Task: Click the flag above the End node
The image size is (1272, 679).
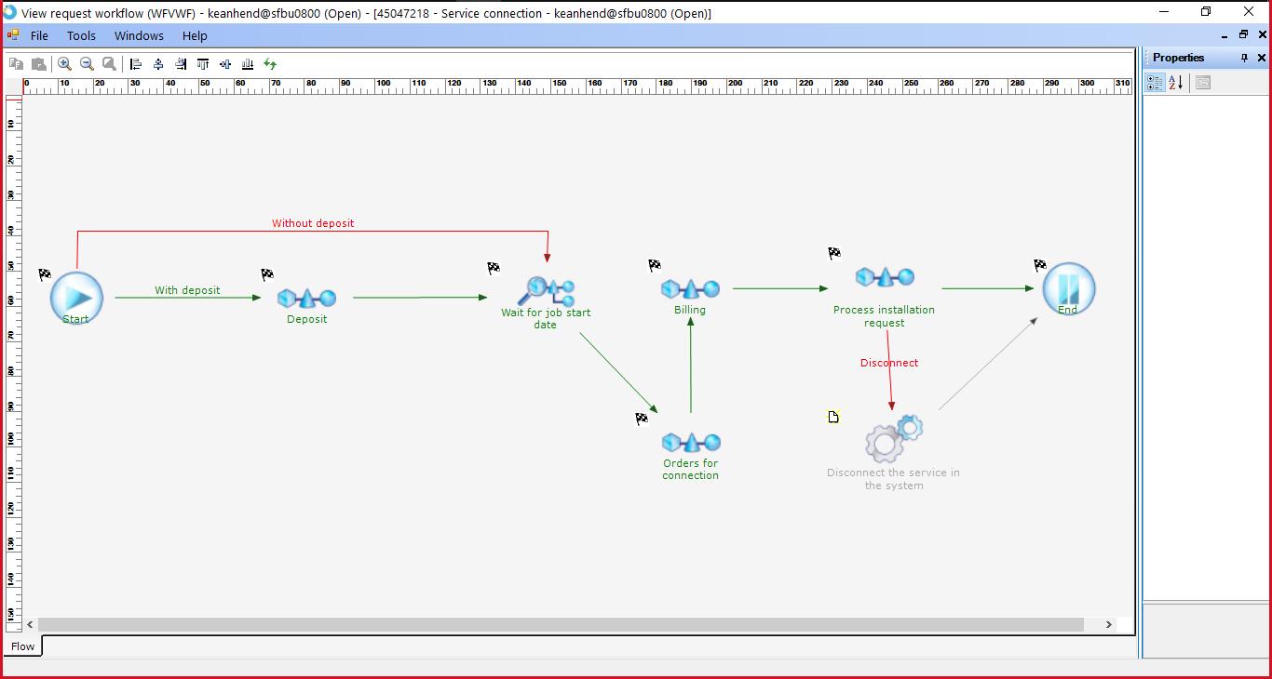Action: click(x=1040, y=265)
